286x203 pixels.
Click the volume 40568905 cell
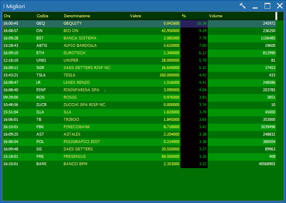pos(267,164)
